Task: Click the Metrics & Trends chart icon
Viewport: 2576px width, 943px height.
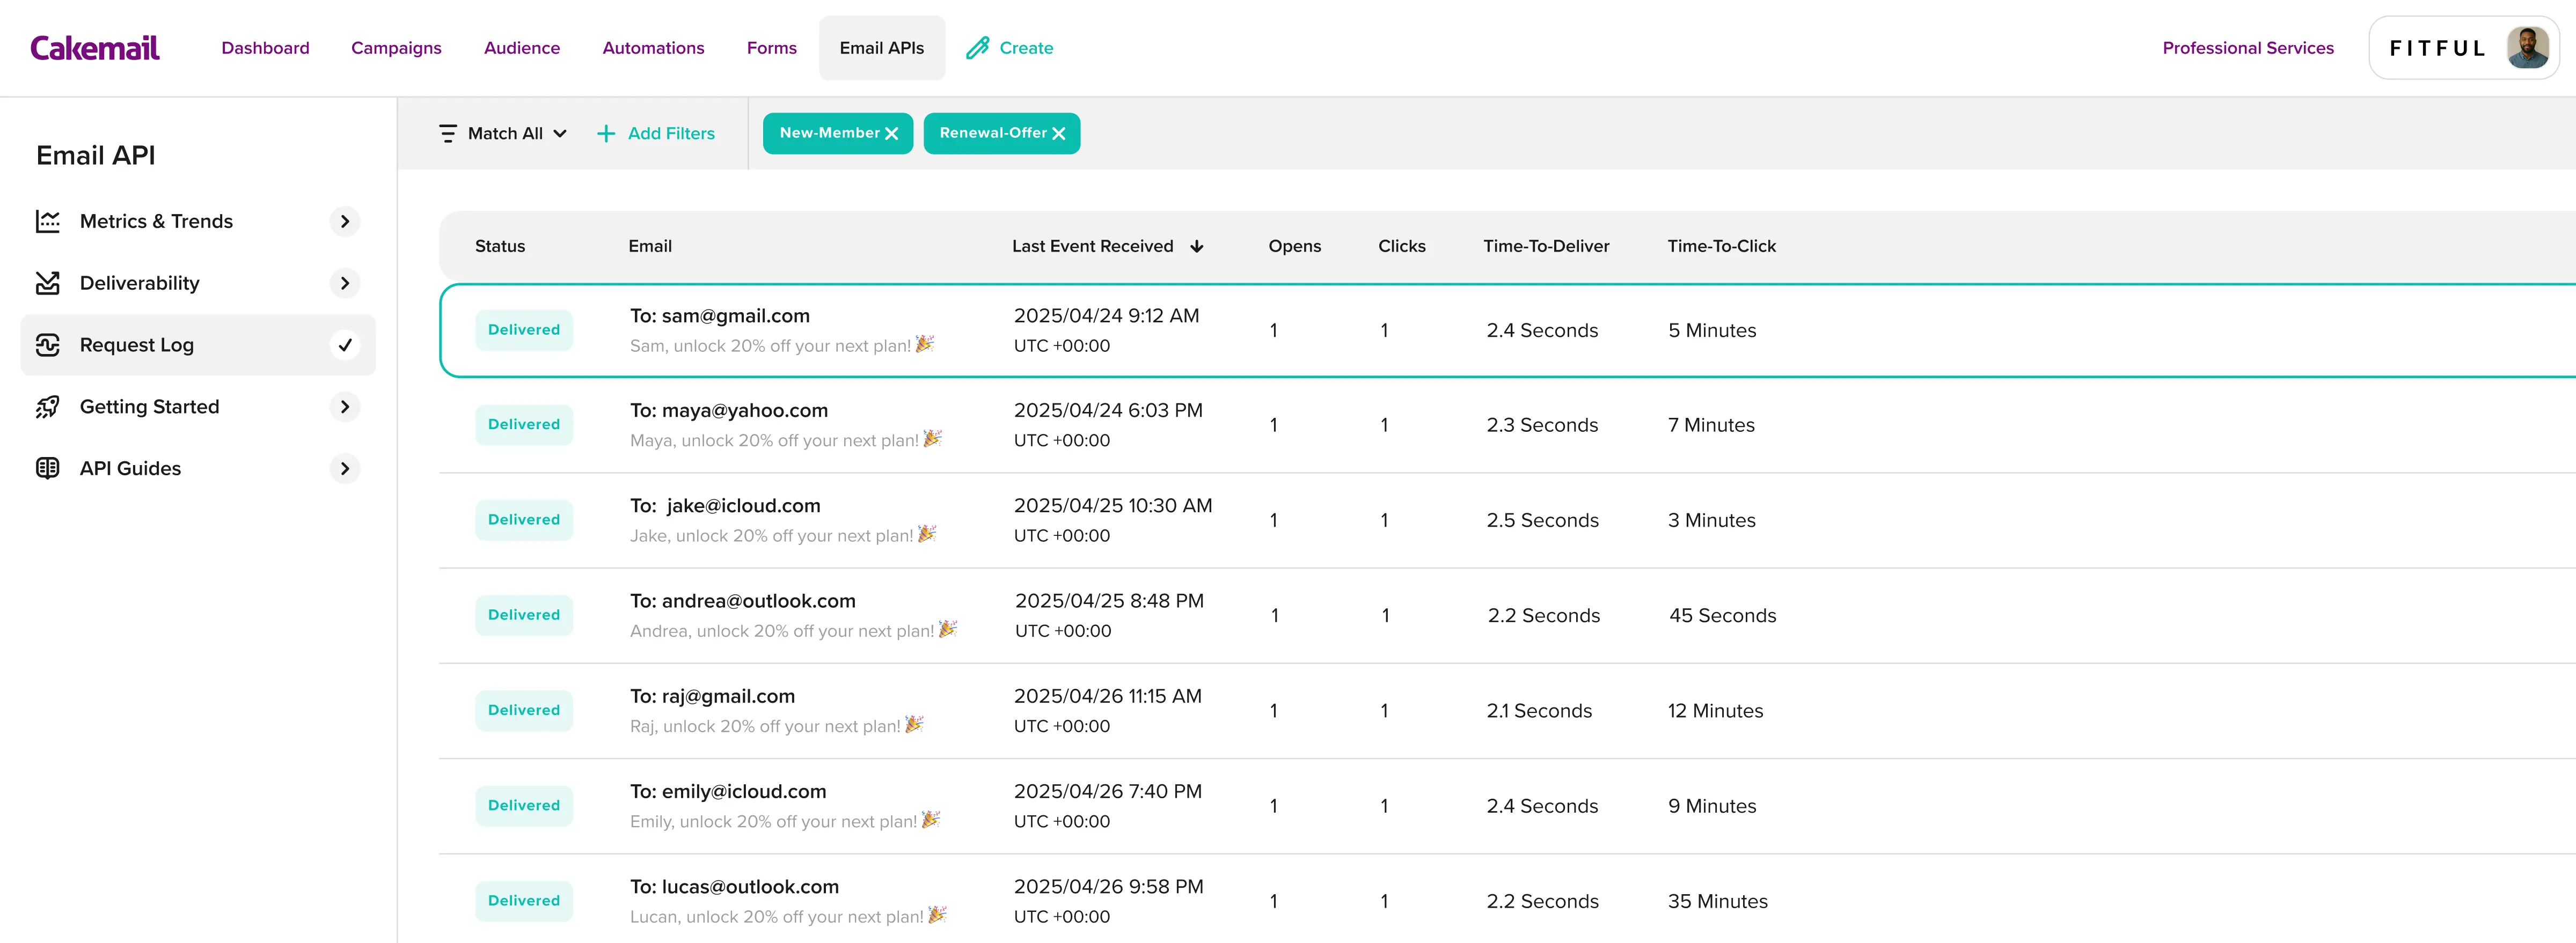Action: 48,221
